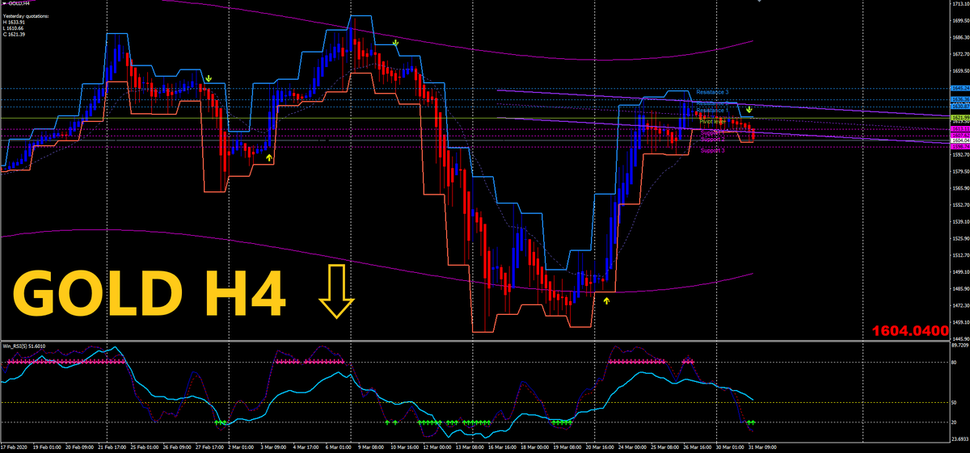Click the green sell arrow near 27 Feb
Viewport: 970px width, 453px height.
click(208, 78)
